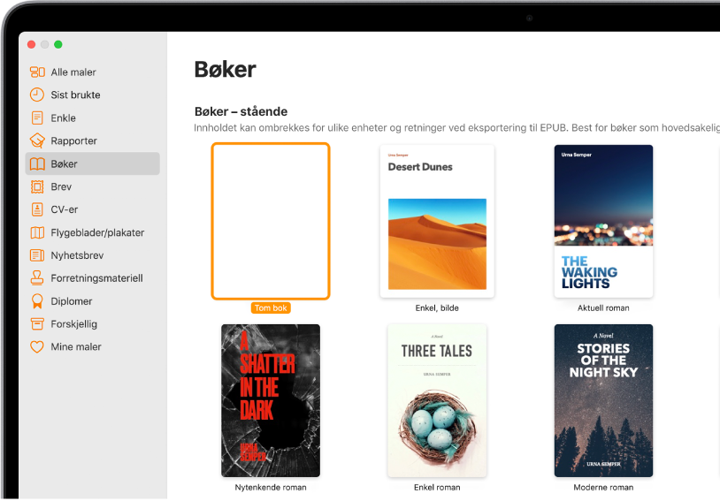
Task: Click the Alle maler grid icon
Action: point(37,72)
